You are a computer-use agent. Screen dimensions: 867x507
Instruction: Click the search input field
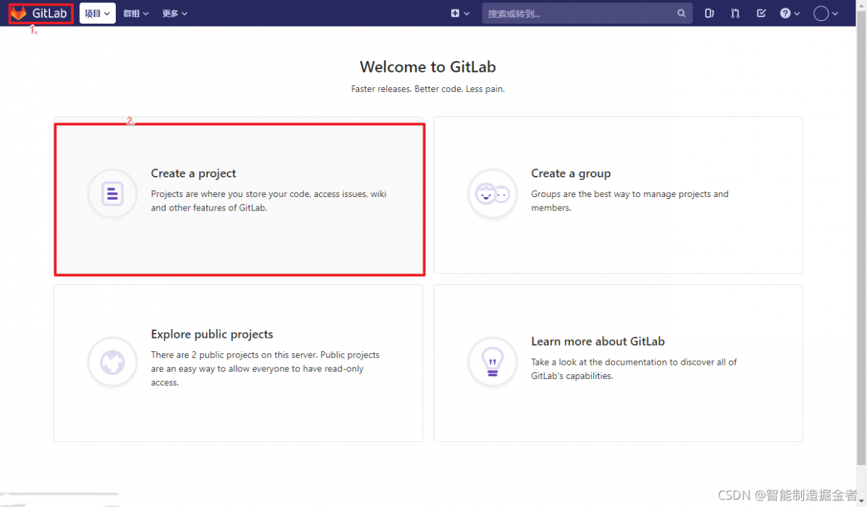(587, 13)
